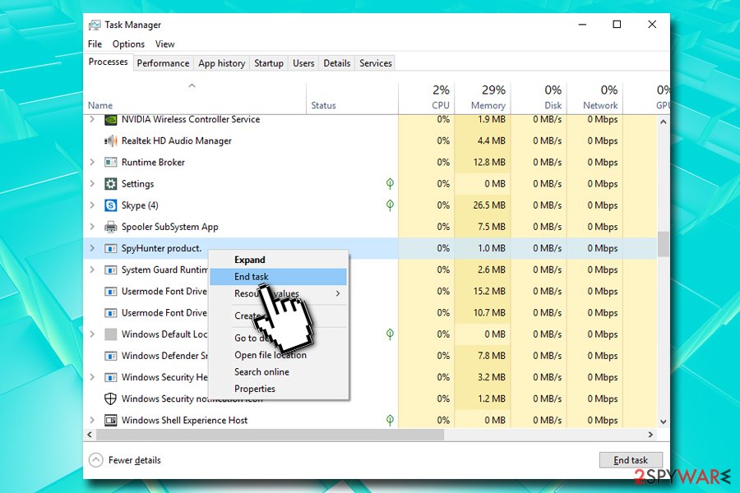The image size is (740, 493).
Task: Choose Expand in the context menu
Action: click(x=279, y=260)
